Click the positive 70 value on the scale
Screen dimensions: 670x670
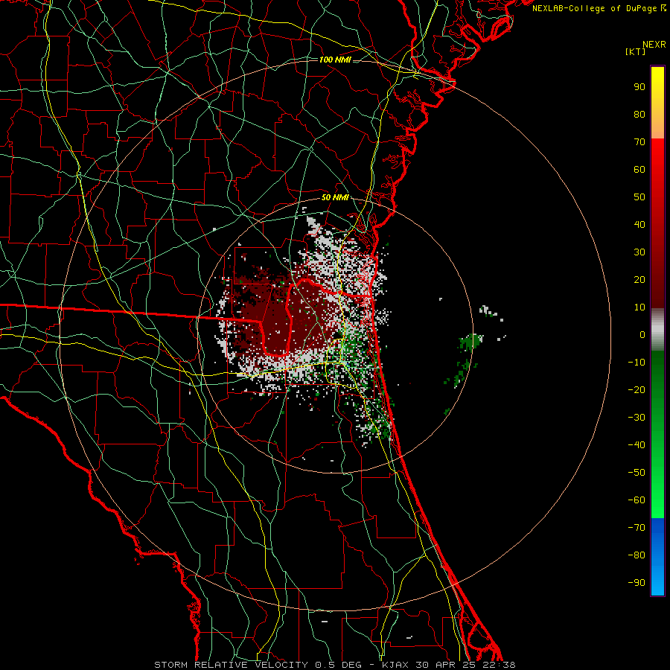639,142
